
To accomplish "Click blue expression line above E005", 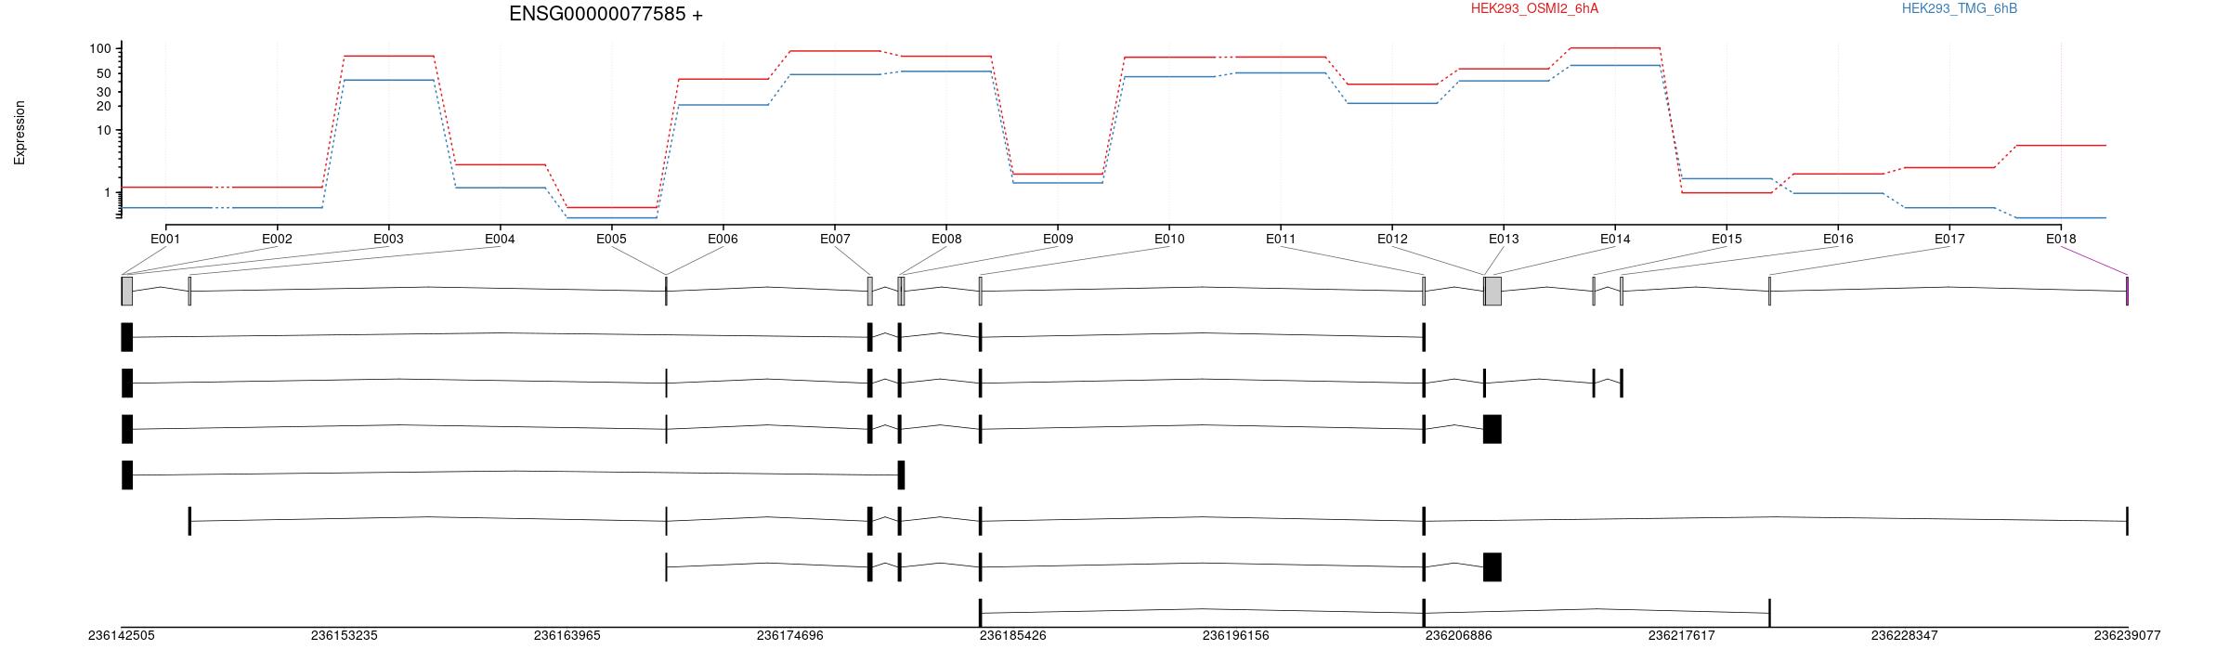I will [611, 217].
